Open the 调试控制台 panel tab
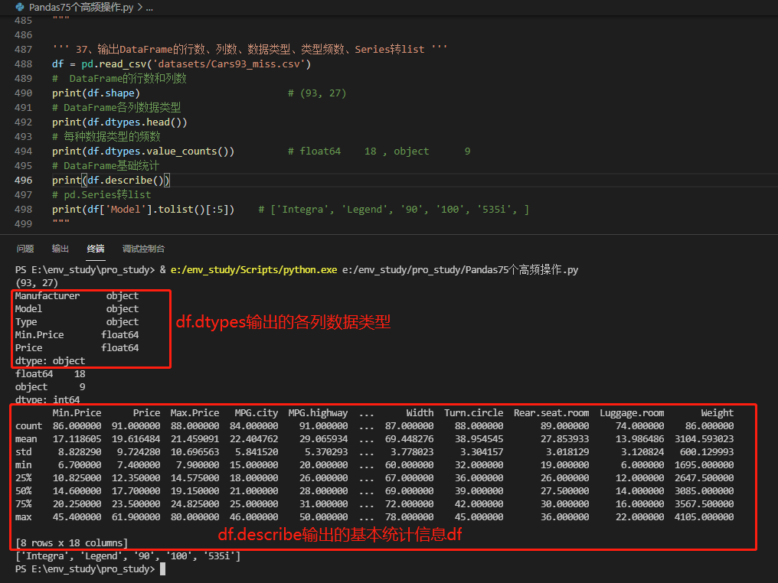The image size is (778, 583). [x=143, y=249]
